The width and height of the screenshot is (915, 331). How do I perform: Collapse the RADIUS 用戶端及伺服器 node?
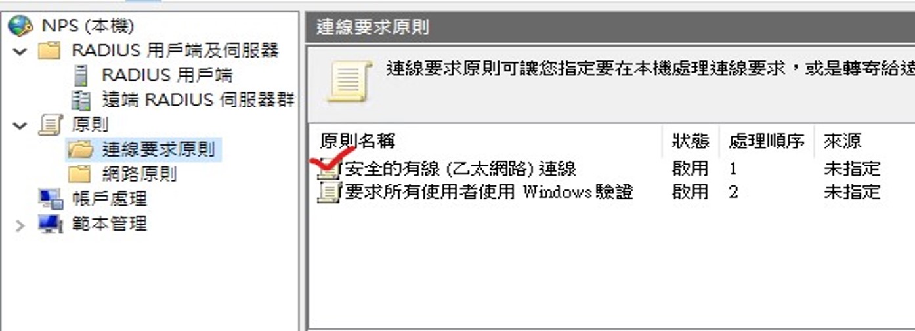pos(21,51)
